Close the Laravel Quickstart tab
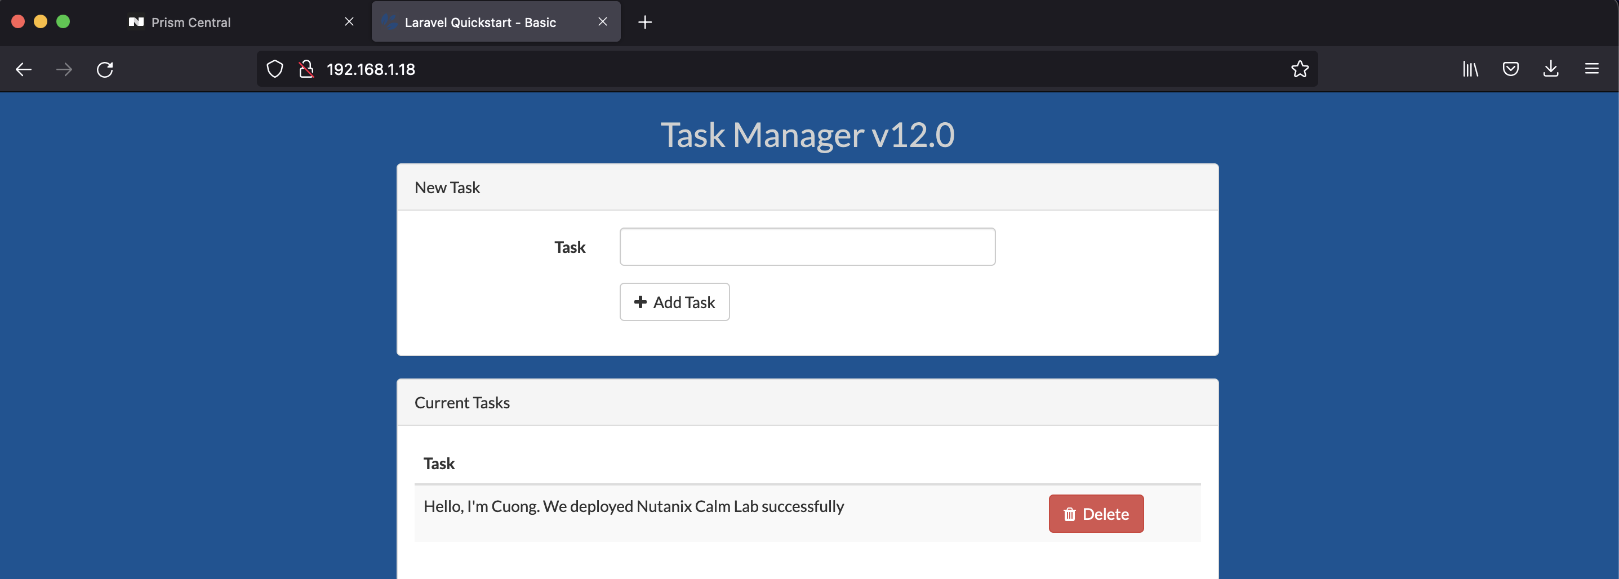 603,22
